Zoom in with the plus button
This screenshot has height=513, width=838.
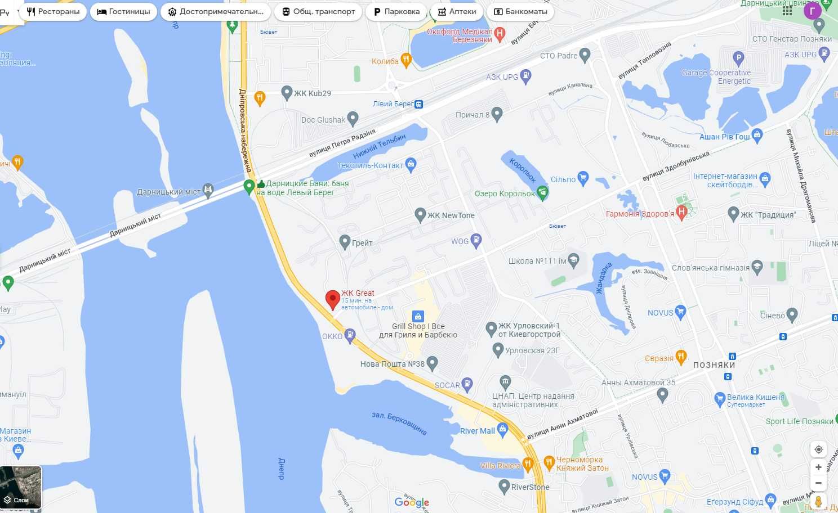(819, 467)
